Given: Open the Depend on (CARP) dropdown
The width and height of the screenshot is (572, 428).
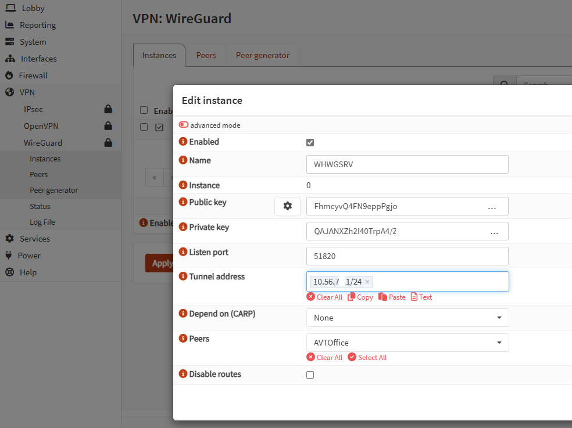Looking at the screenshot, I should click(407, 318).
